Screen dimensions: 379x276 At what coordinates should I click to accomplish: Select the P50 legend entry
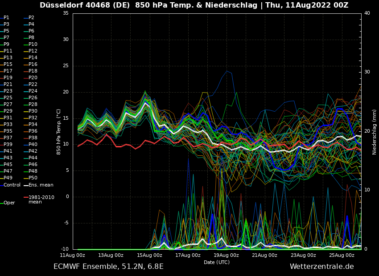click(33, 178)
